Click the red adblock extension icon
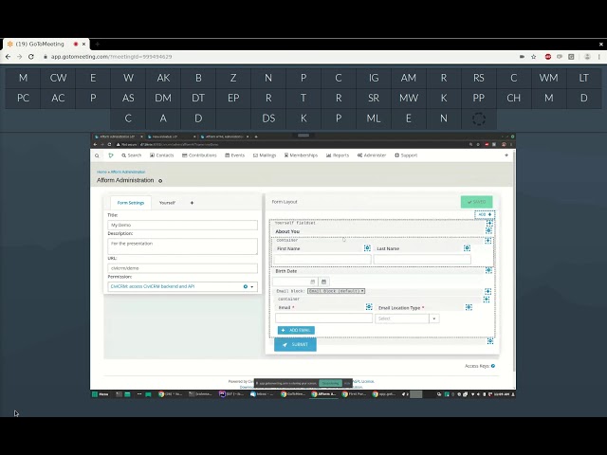This screenshot has height=455, width=607. pos(548,57)
